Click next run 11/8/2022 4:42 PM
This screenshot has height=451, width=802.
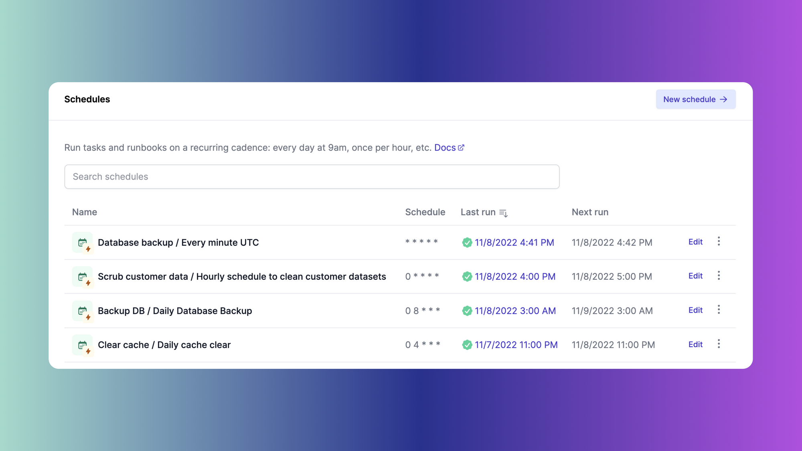pos(612,243)
